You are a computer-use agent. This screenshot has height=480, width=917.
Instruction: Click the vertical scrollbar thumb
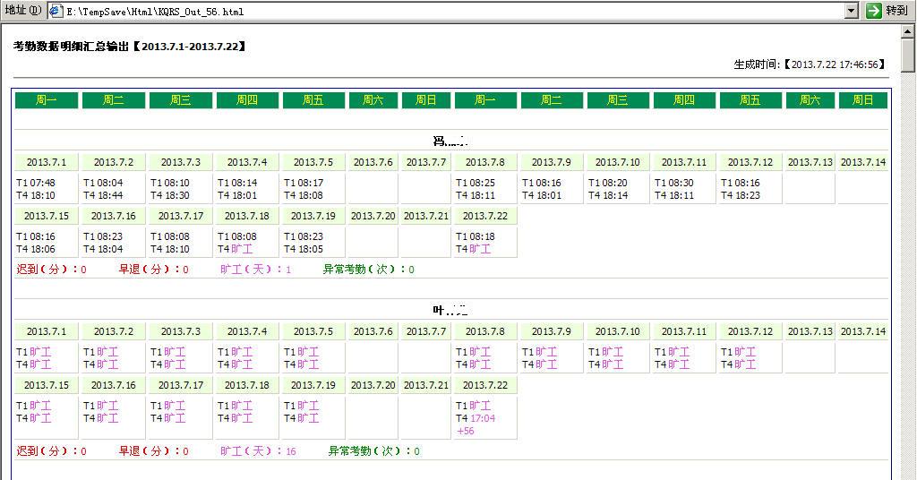pos(908,54)
